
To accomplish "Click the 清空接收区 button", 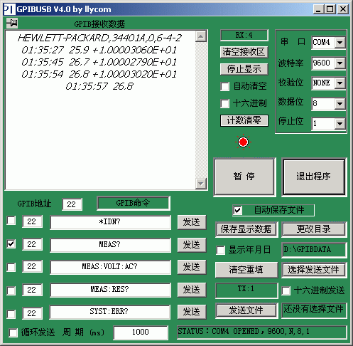I will pyautogui.click(x=244, y=52).
